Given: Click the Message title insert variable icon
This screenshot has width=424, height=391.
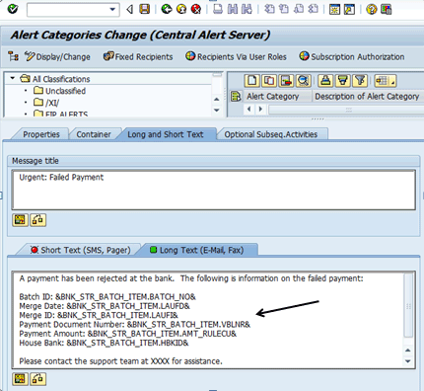Looking at the screenshot, I should click(x=37, y=219).
